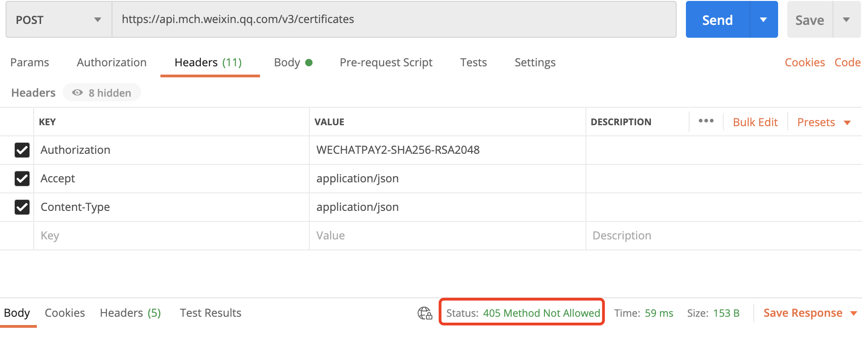Open the Cookies link at top right
The width and height of the screenshot is (862, 337).
pos(805,63)
